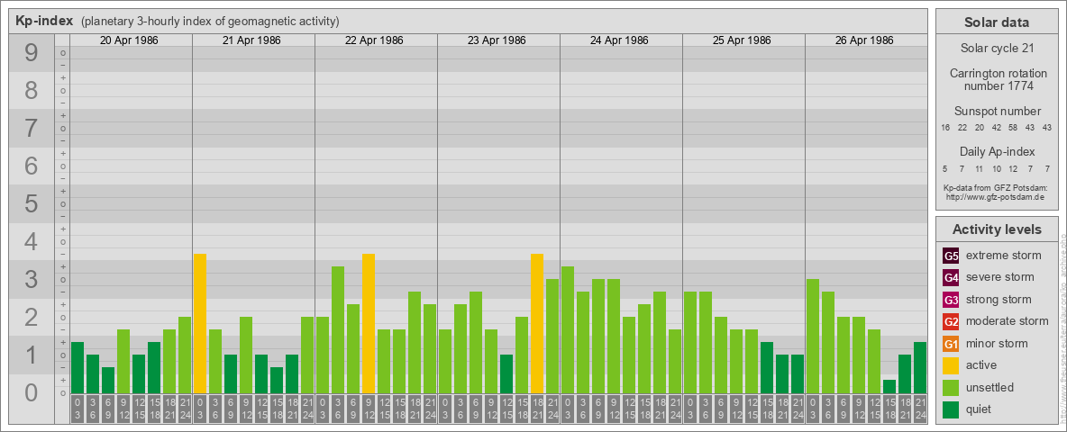Click the '20 Apr 1986' date header
Viewport: 1067px width, 432px height.
tap(129, 40)
